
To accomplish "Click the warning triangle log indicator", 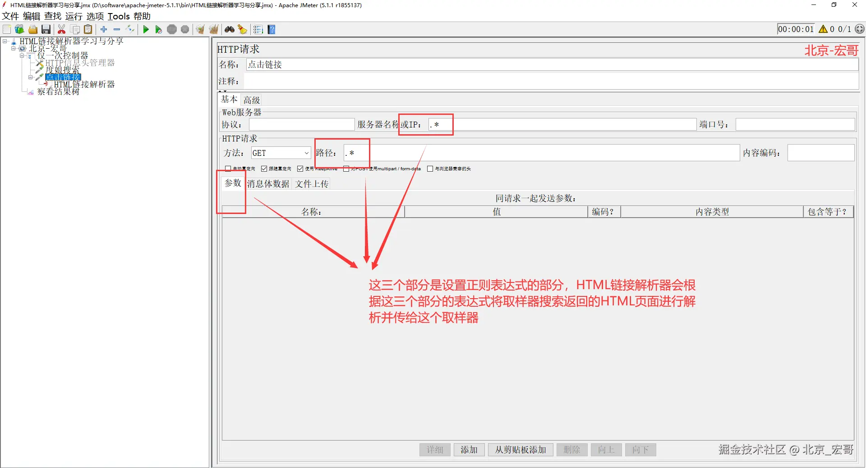I will coord(823,29).
